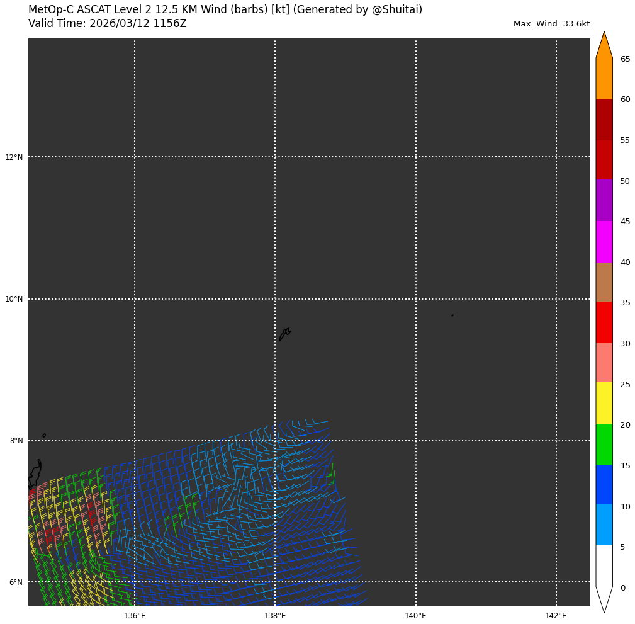Click the white 0–5 kt colorbar segment
Viewport: 635px width, 624px height.
(604, 565)
